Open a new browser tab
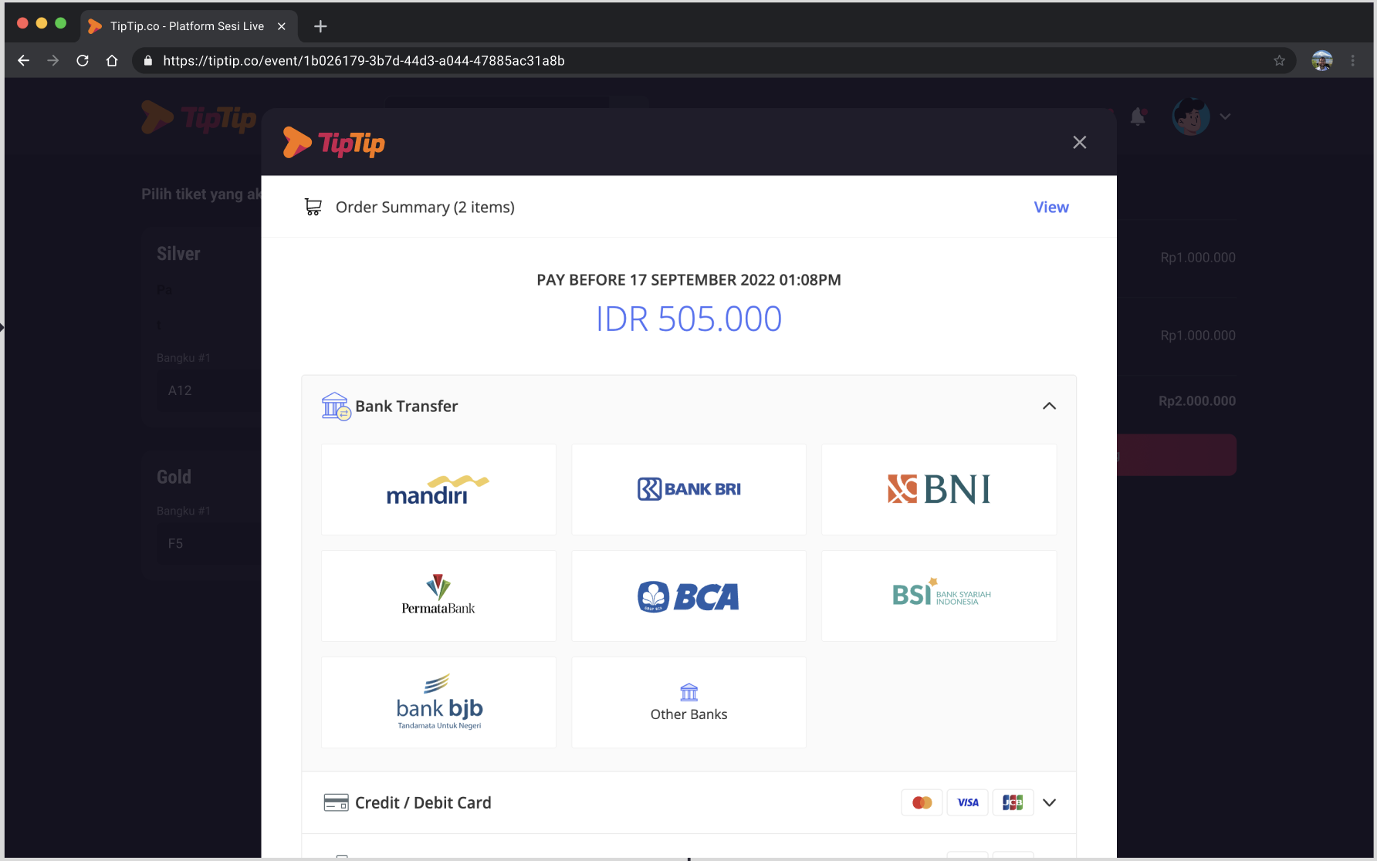This screenshot has height=861, width=1377. [x=320, y=26]
